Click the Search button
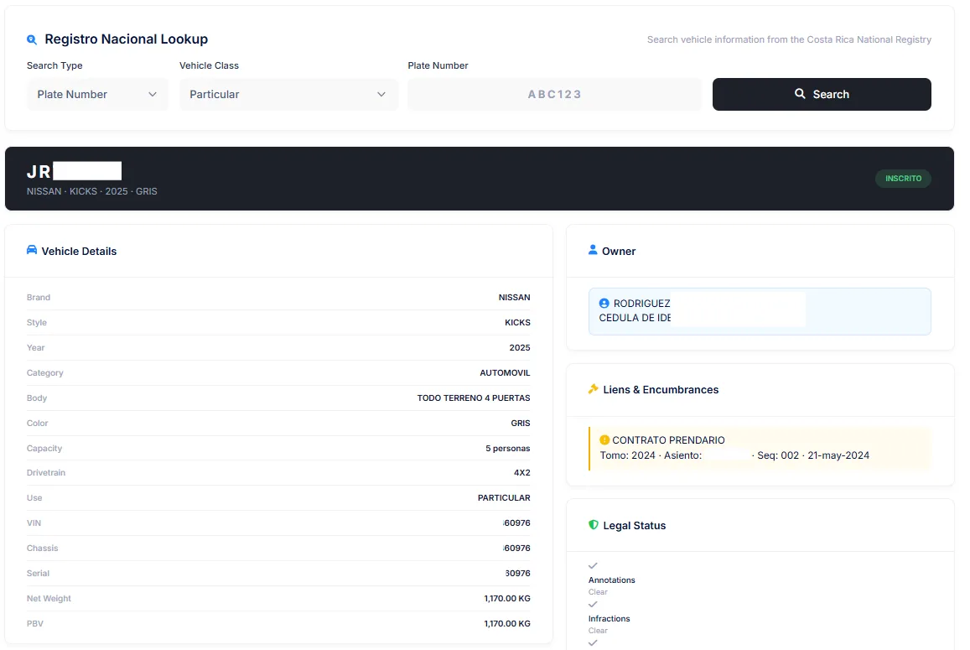Viewport: 970px width, 650px height. [822, 94]
